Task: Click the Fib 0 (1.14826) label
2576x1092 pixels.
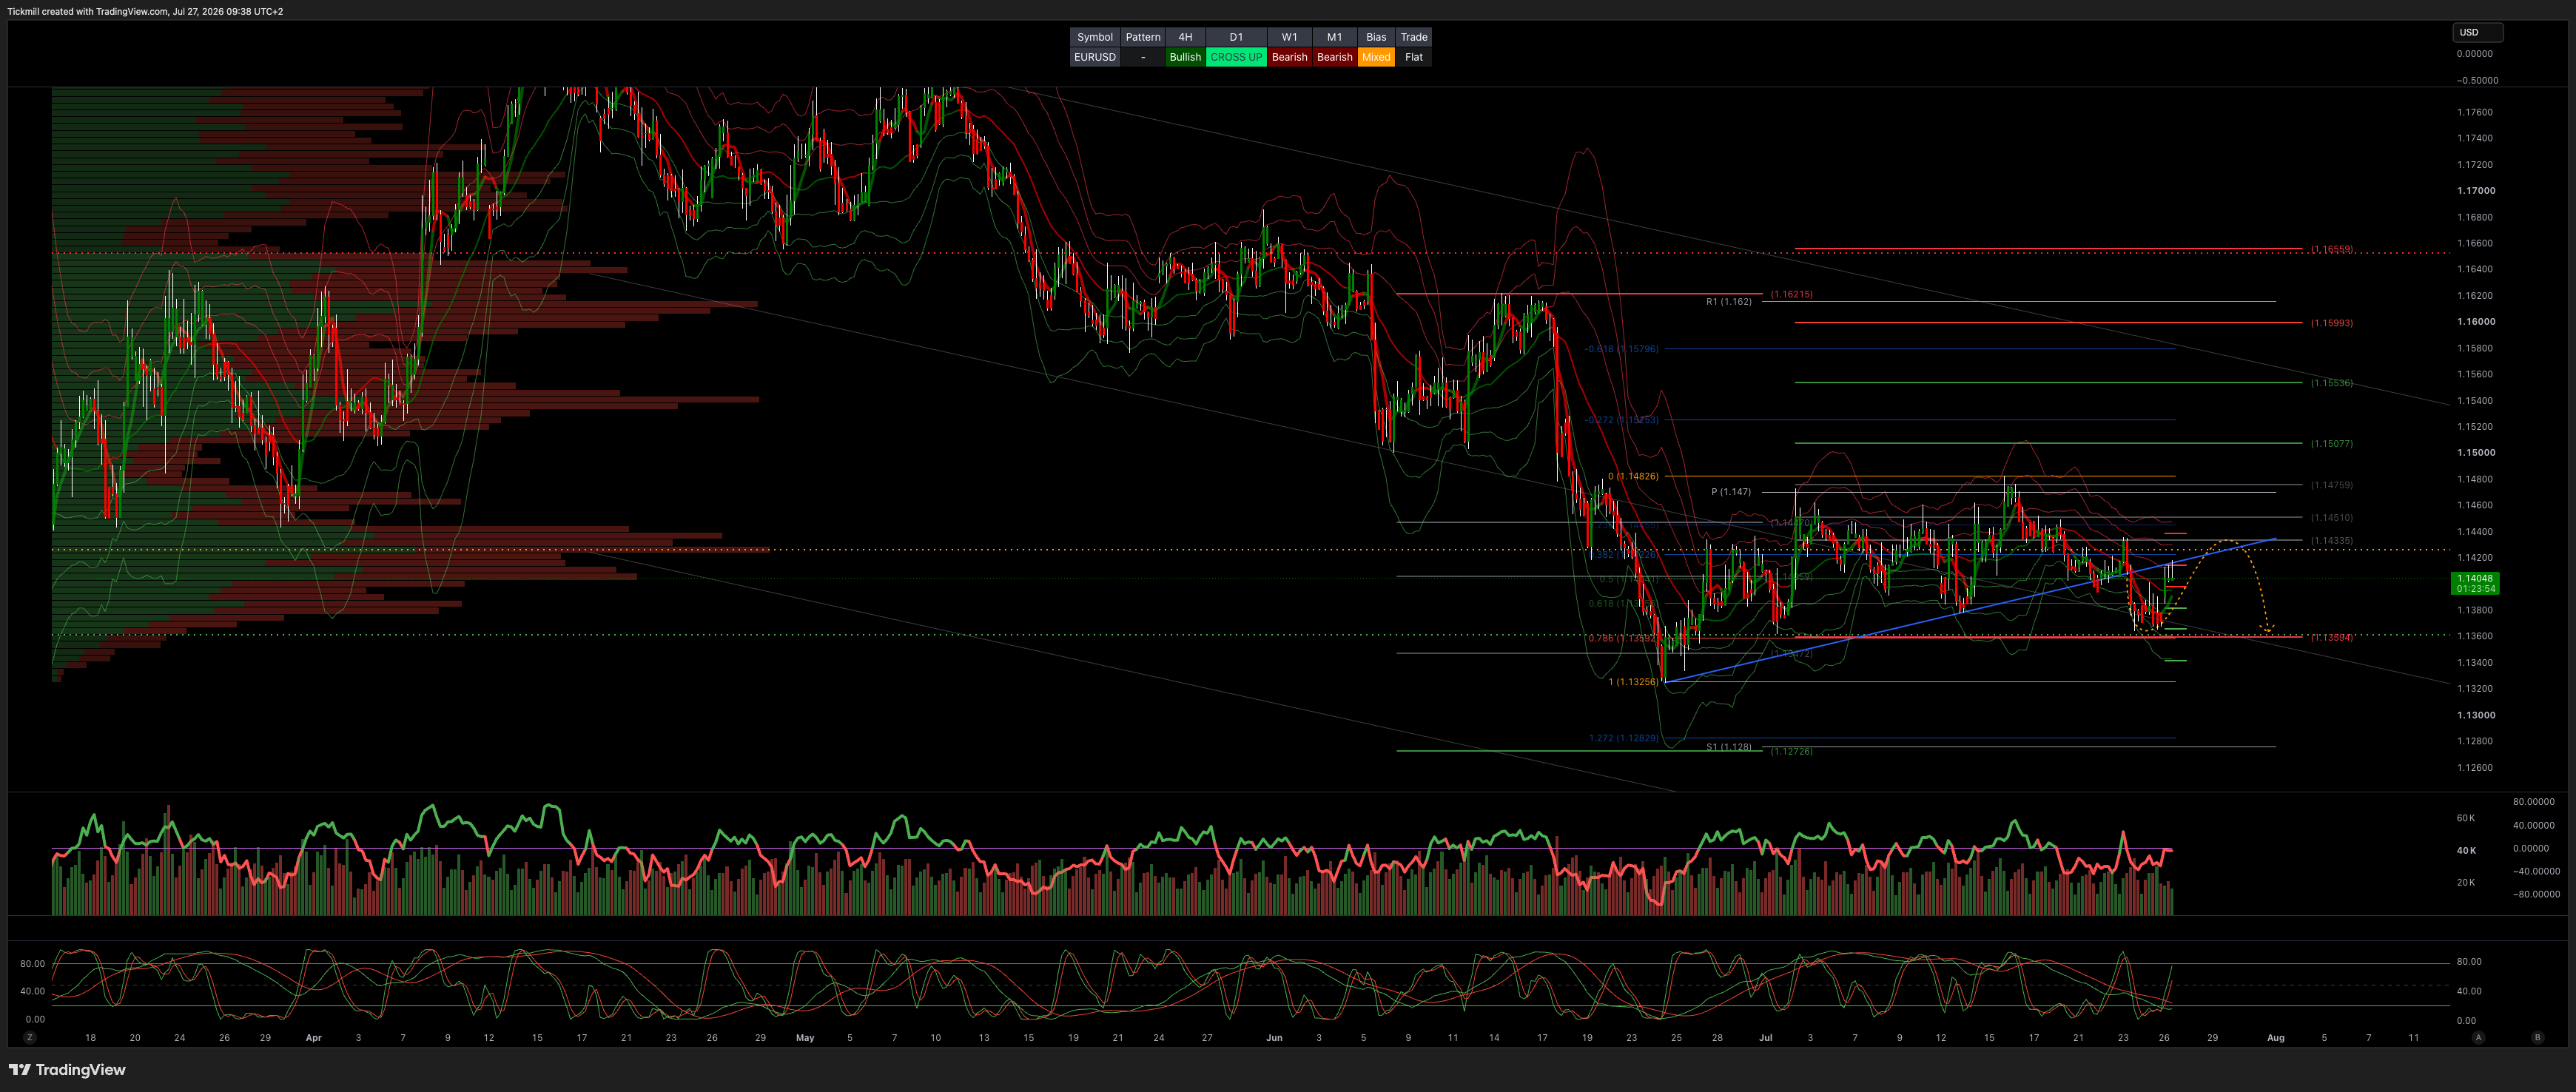Action: pos(1633,476)
